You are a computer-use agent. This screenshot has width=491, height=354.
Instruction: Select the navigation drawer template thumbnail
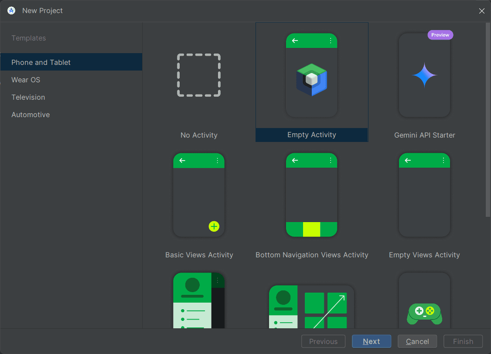click(199, 301)
